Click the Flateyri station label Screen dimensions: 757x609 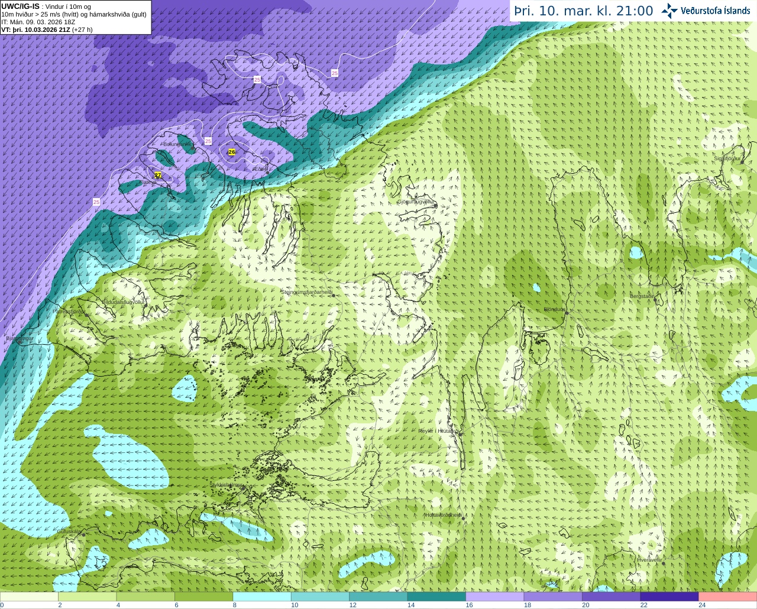[147, 183]
